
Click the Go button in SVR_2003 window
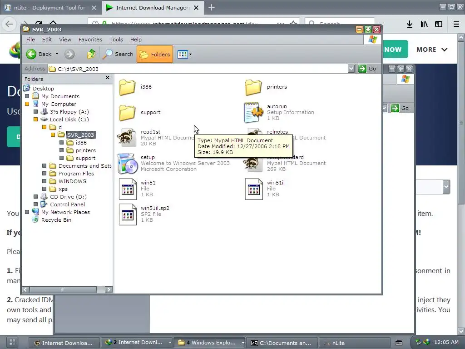[367, 69]
